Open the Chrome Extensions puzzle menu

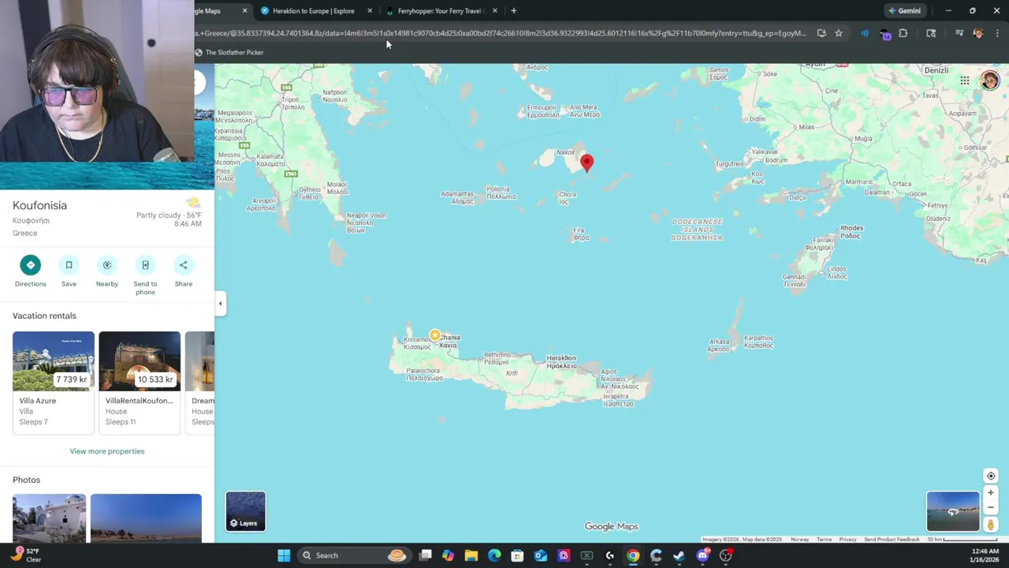tap(903, 33)
